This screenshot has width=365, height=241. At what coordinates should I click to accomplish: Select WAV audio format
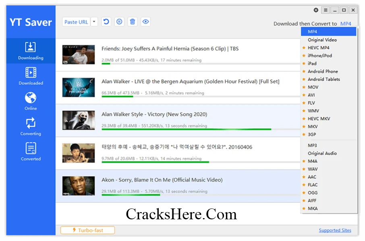328,169
